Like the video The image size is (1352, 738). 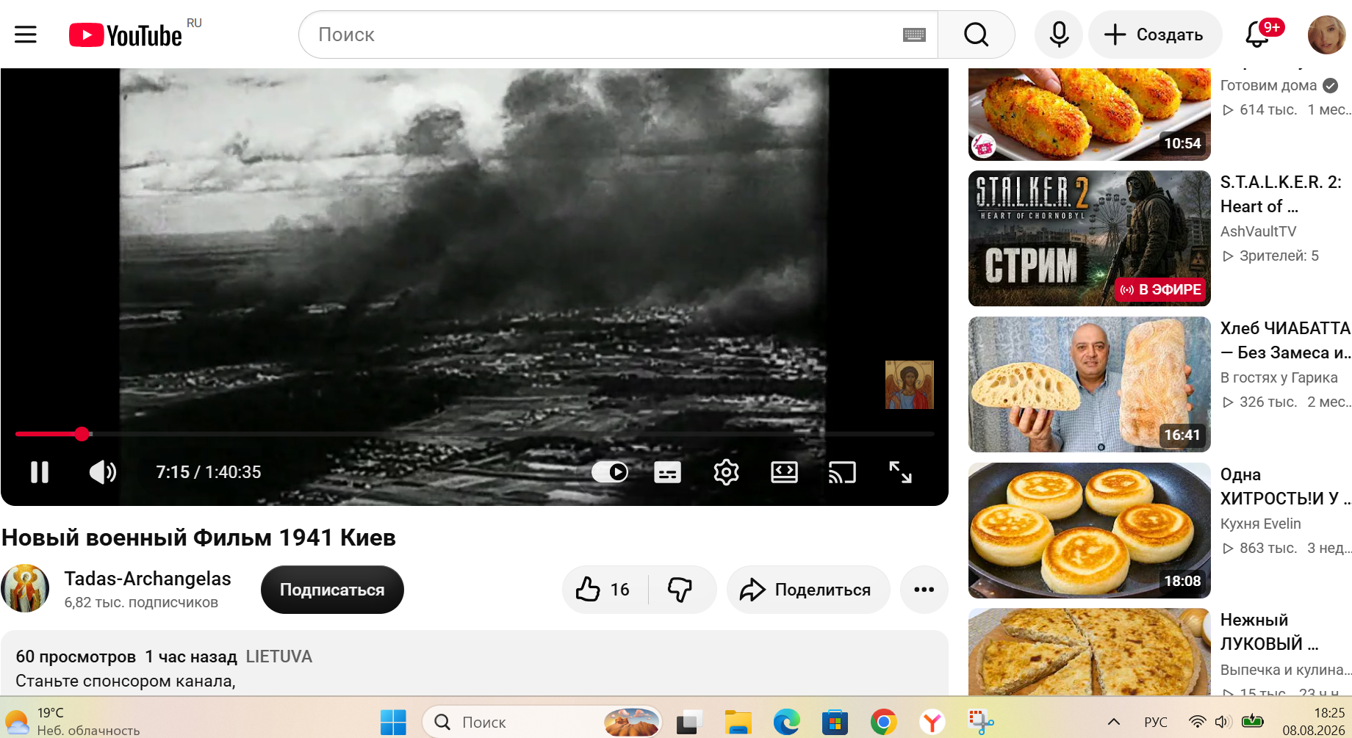[604, 590]
